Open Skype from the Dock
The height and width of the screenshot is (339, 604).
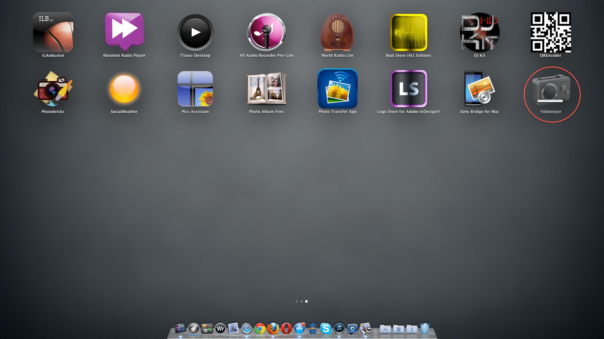[x=326, y=329]
